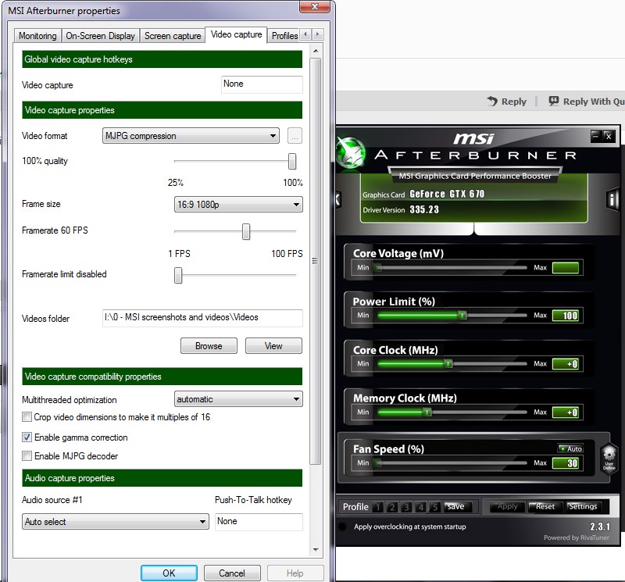This screenshot has height=582, width=625.
Task: Click the Memory Clock value box +0
Action: [566, 412]
